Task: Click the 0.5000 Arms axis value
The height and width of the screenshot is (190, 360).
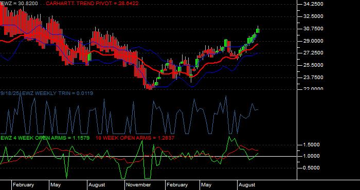Action: pyautogui.click(x=311, y=168)
